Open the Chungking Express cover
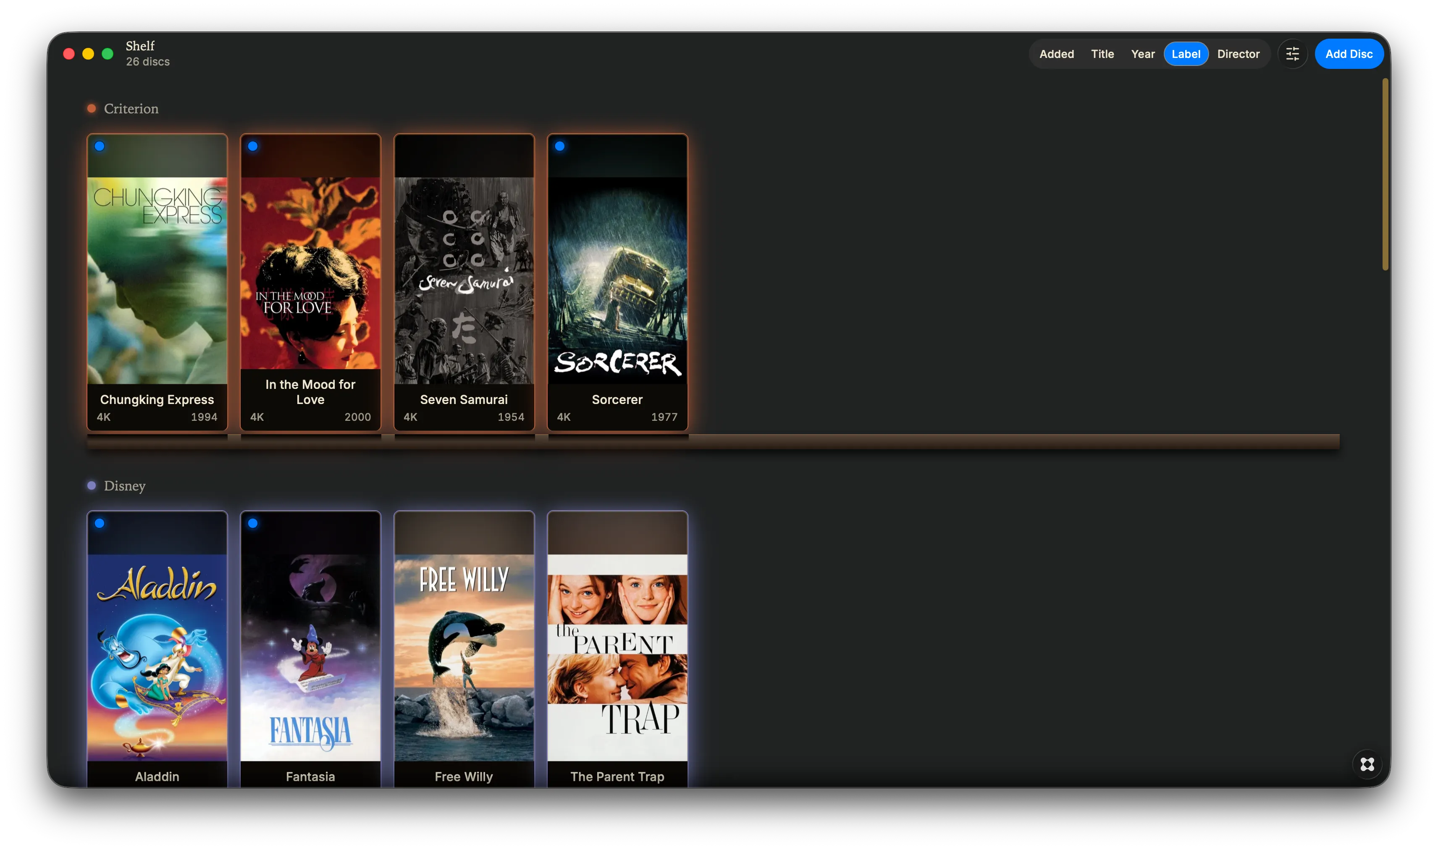Image resolution: width=1438 pixels, height=850 pixels. click(x=157, y=280)
